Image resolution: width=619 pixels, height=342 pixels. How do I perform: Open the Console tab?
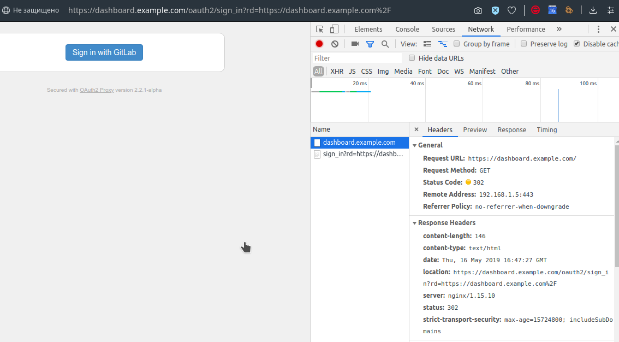pos(407,29)
